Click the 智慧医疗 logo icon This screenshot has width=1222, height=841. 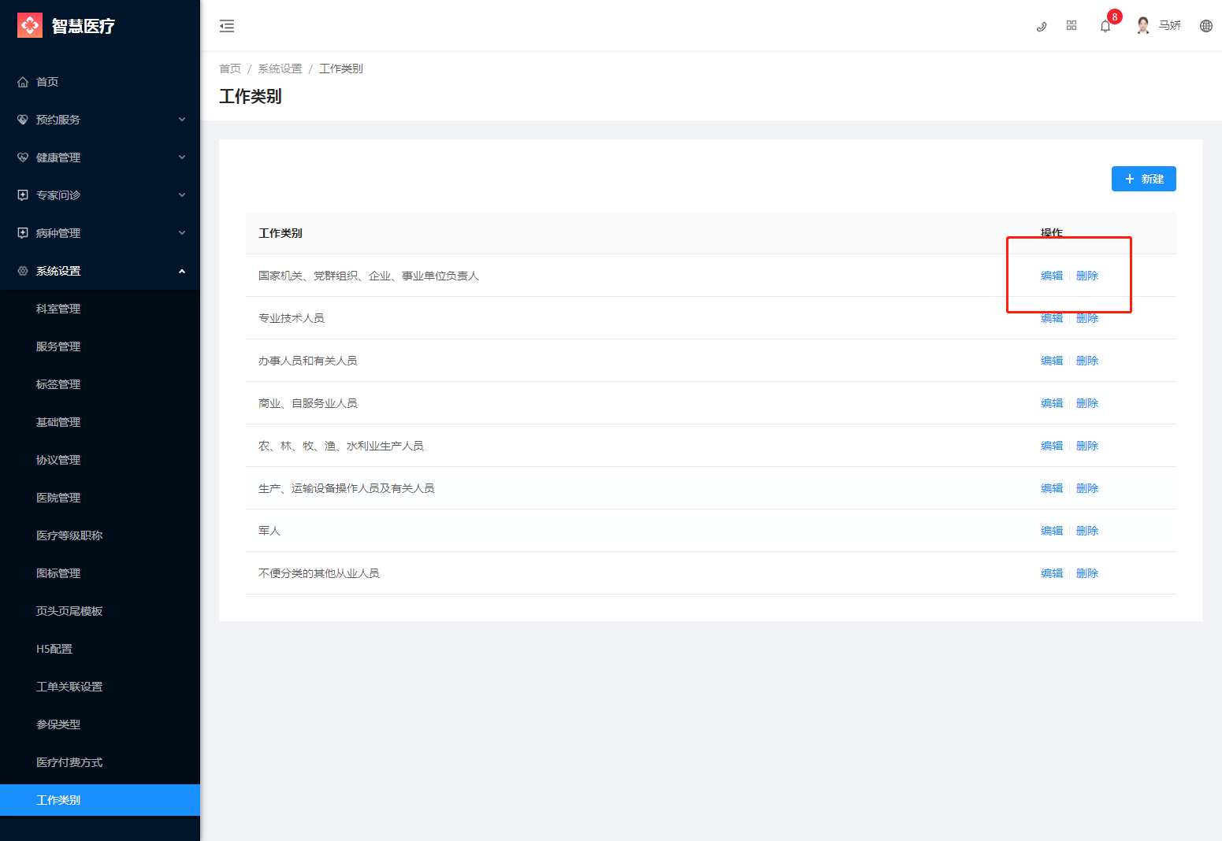coord(30,25)
